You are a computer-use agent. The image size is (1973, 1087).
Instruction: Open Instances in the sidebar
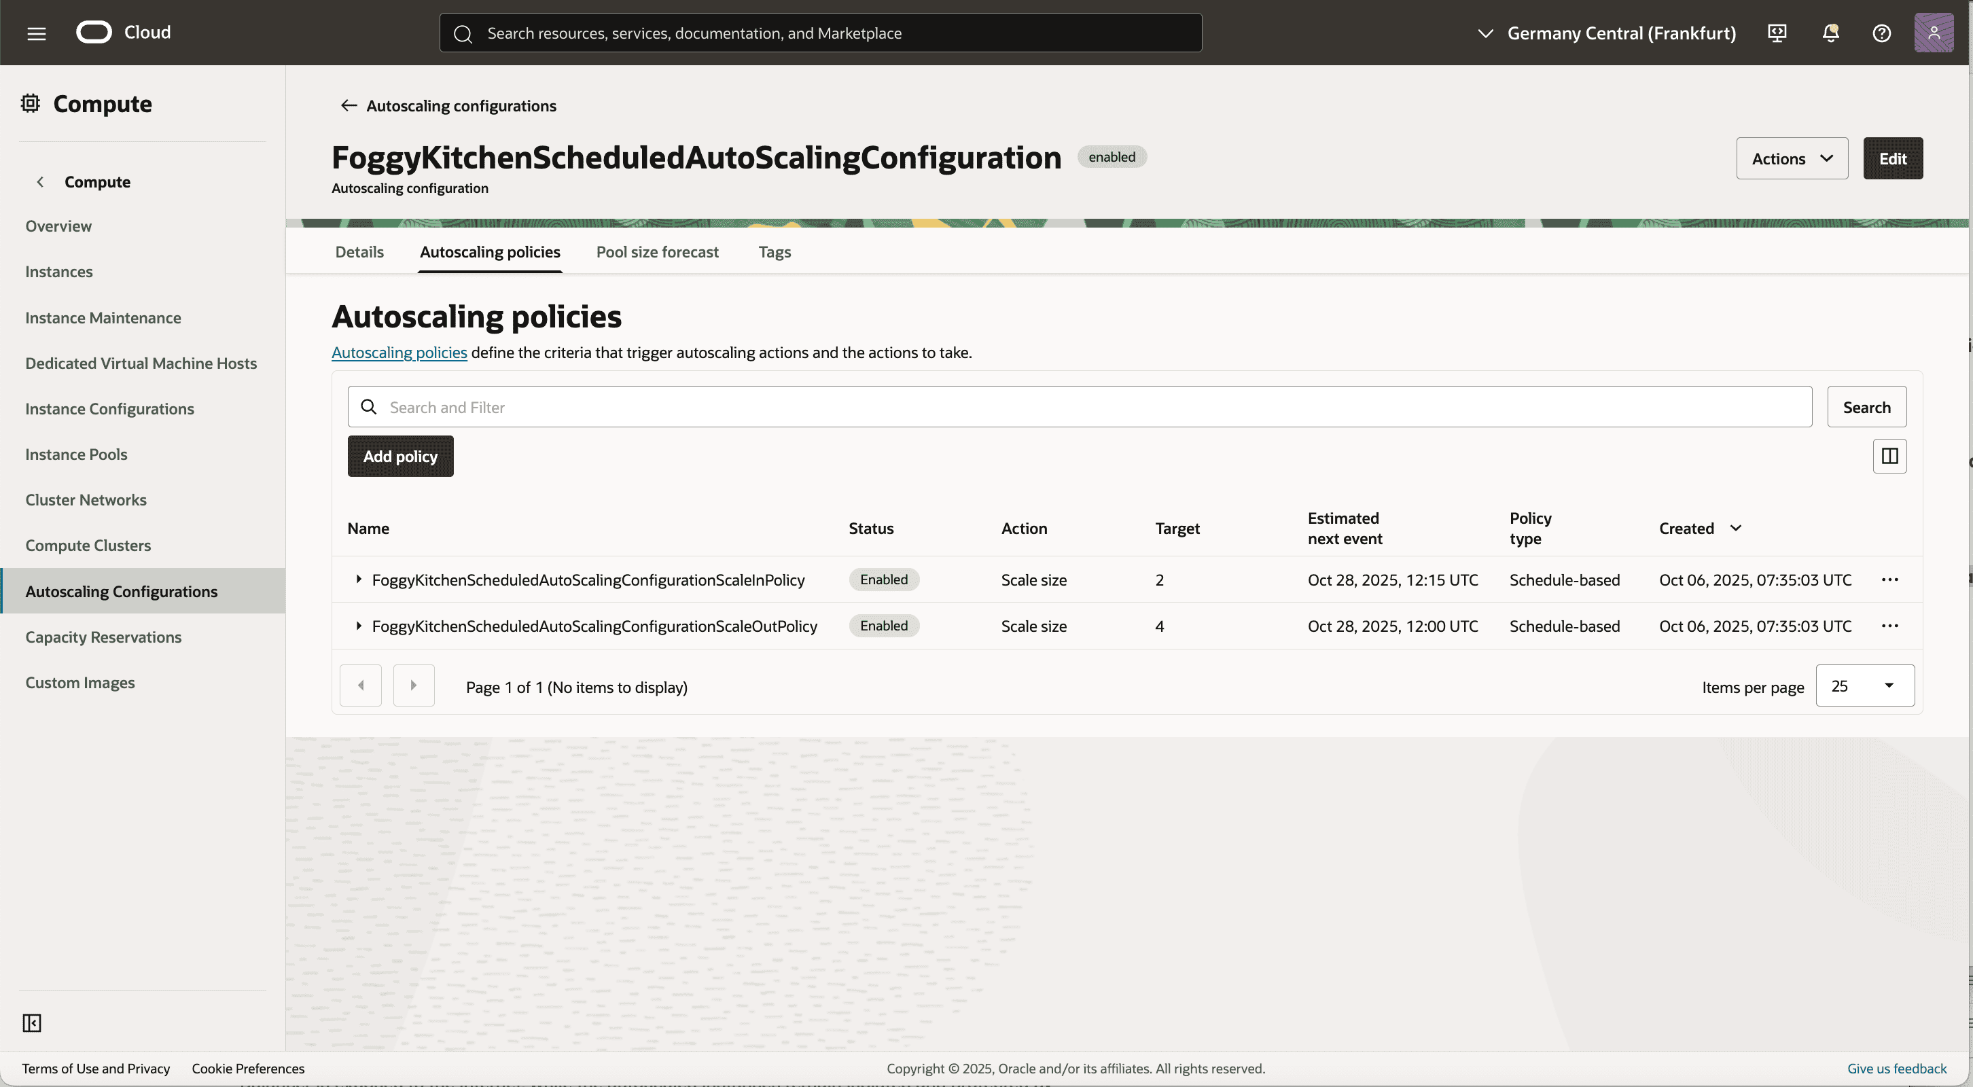click(59, 271)
